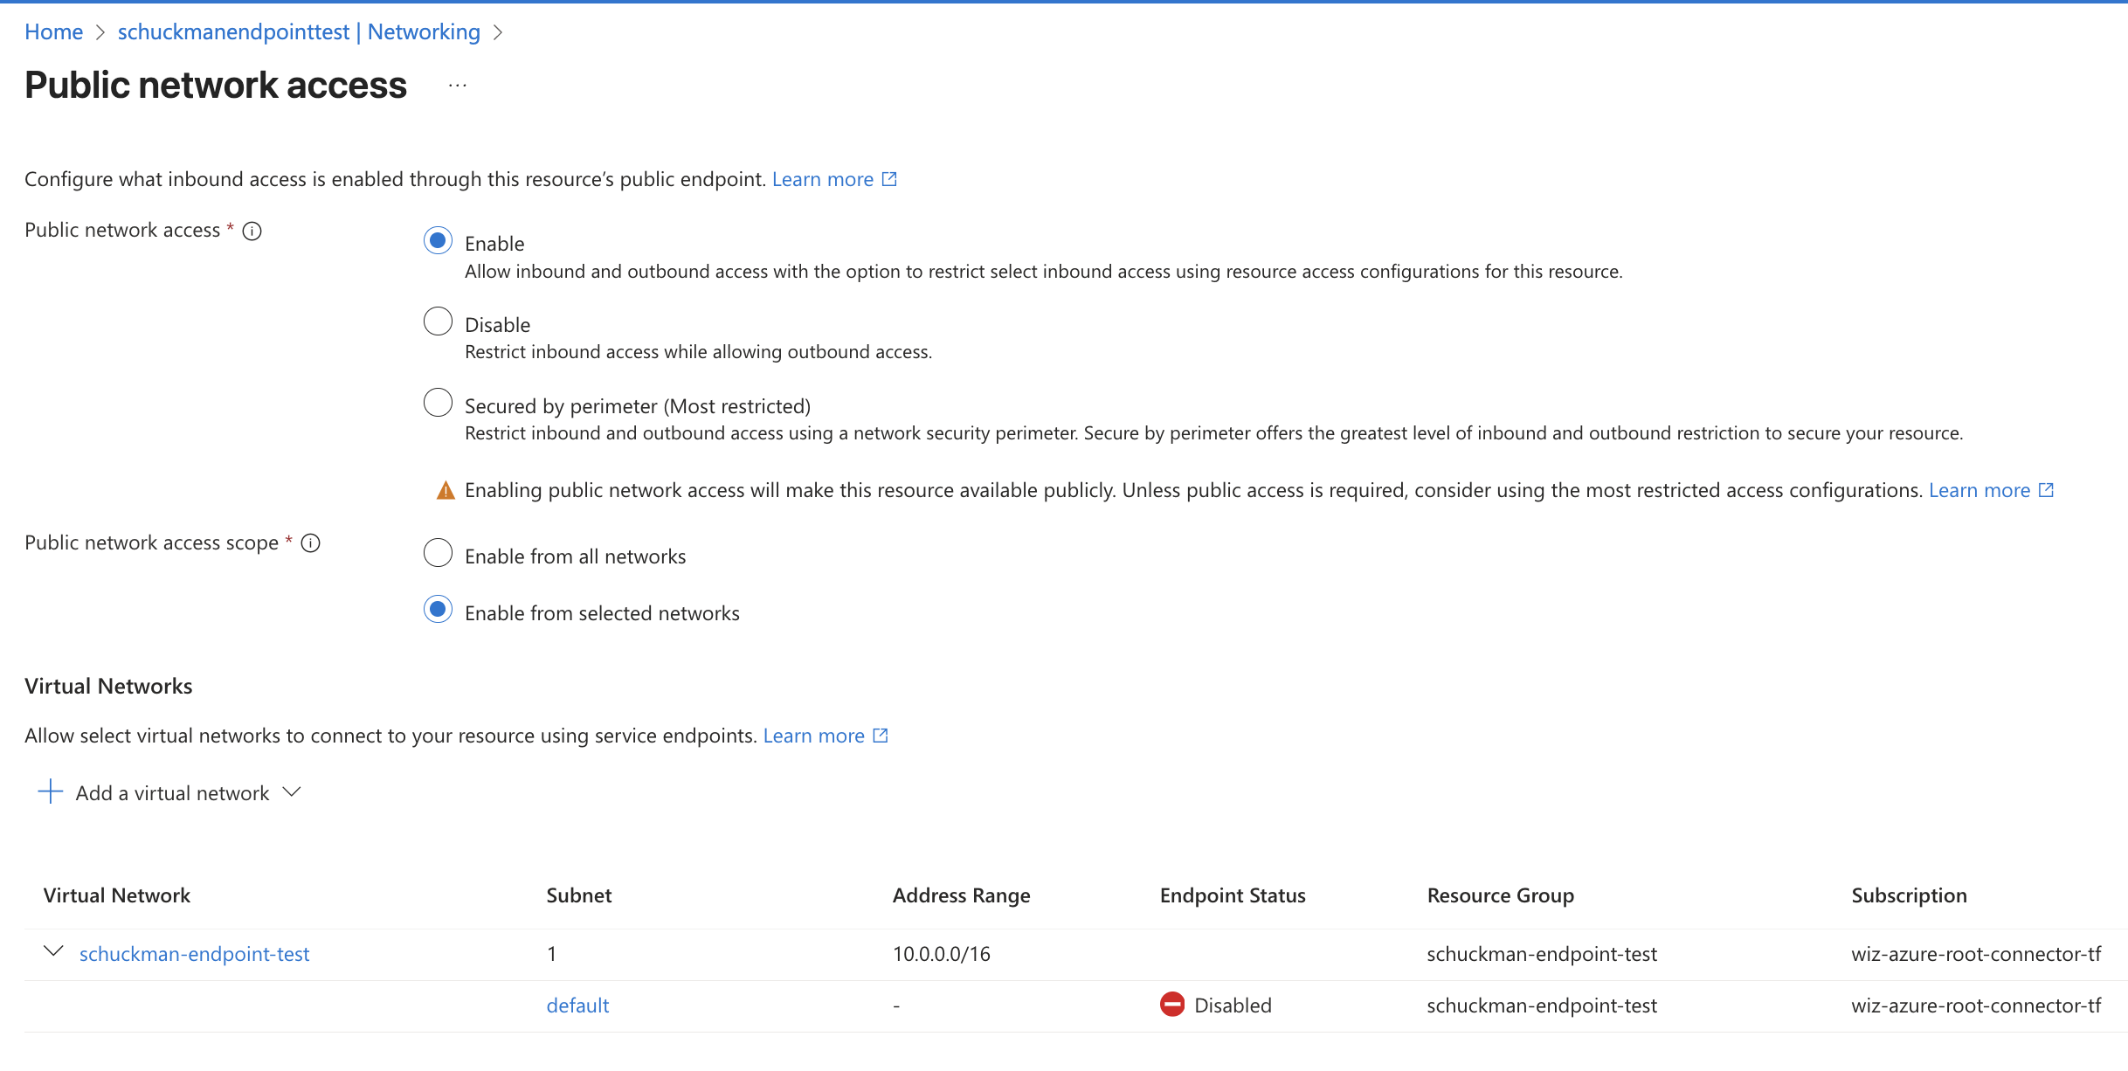Click the ellipsis next to Public network access title
Image resolution: width=2128 pixels, height=1071 pixels.
coord(456,84)
